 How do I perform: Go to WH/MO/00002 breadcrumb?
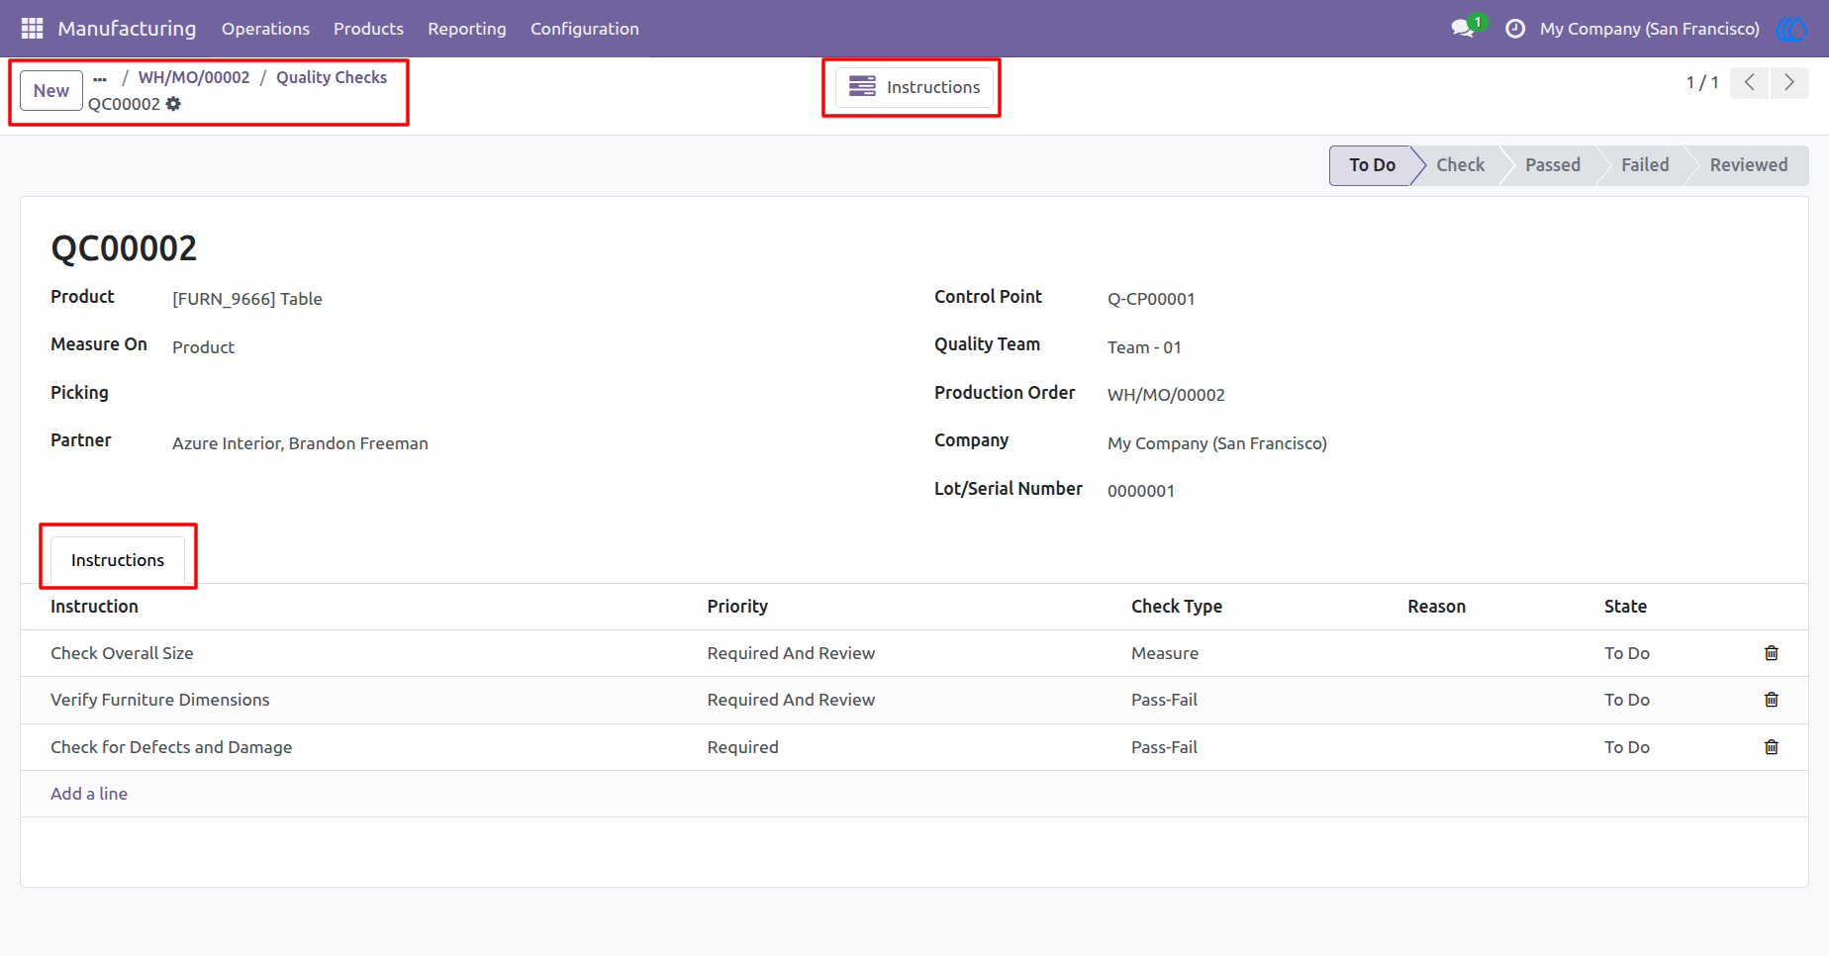point(194,77)
